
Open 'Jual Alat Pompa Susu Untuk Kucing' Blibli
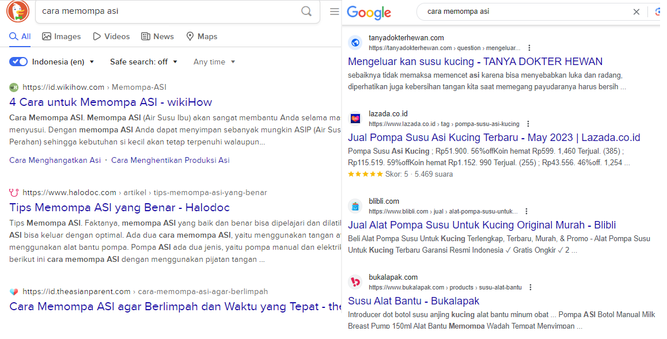coord(482,225)
